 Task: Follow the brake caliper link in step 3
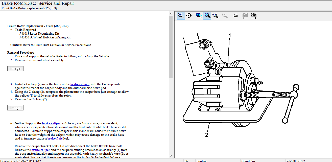(80, 84)
